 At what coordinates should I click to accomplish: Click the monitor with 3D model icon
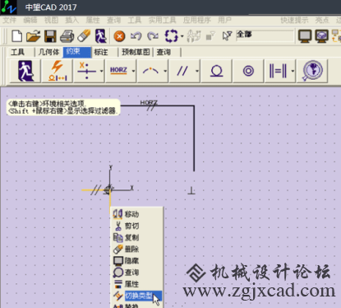click(322, 36)
